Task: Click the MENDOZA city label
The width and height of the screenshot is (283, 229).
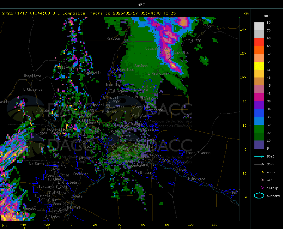Action: click(x=84, y=115)
